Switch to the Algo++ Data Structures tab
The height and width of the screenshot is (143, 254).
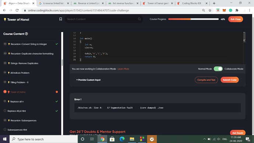19,3
